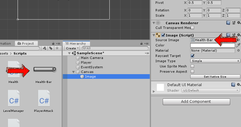Open the Image Type dropdown
The width and height of the screenshot is (241, 127).
point(215,61)
